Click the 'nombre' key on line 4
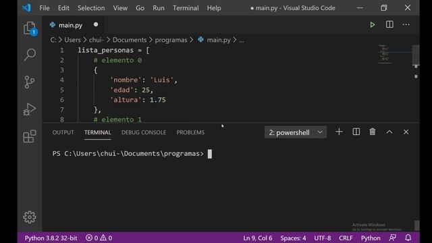The image size is (432, 243). pos(126,80)
